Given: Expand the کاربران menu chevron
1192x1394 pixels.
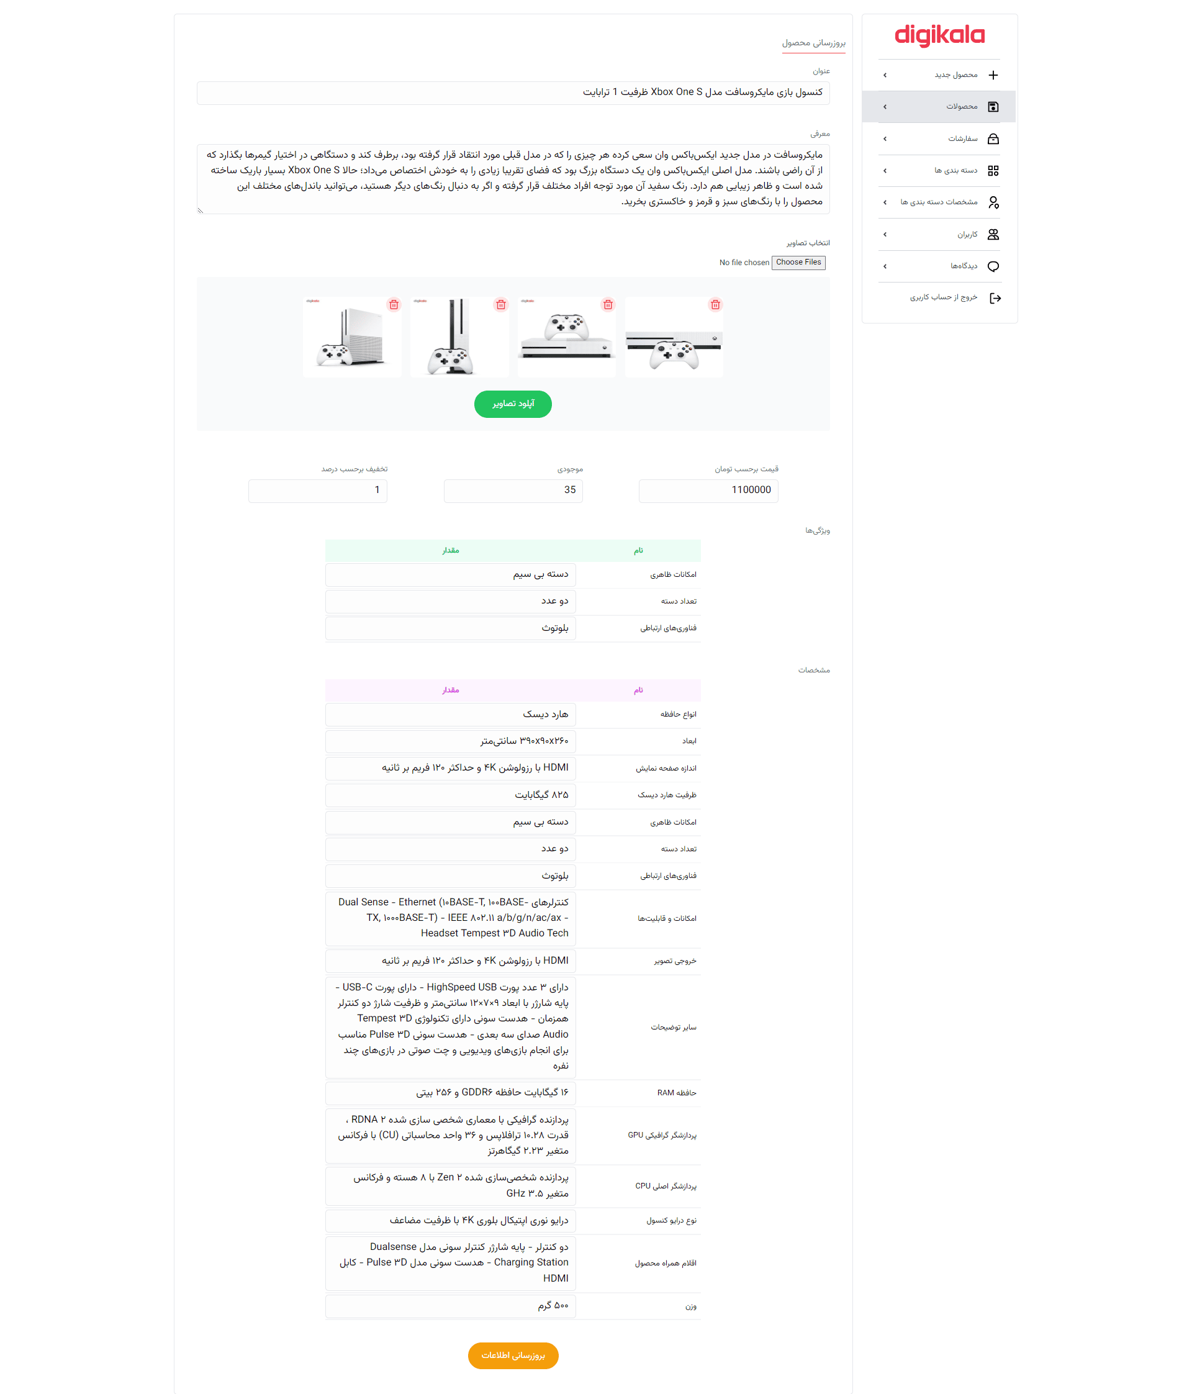Looking at the screenshot, I should (885, 234).
